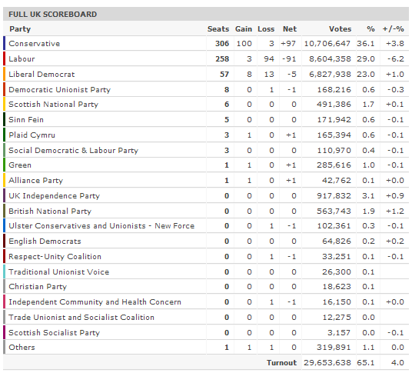
Task: Click Liberal Democrat seats value 57
Action: [x=224, y=75]
